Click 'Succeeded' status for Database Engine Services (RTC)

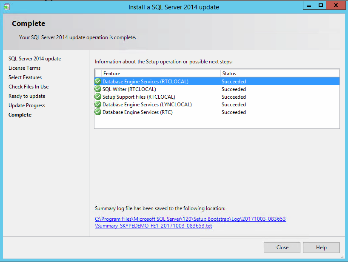pyautogui.click(x=234, y=112)
